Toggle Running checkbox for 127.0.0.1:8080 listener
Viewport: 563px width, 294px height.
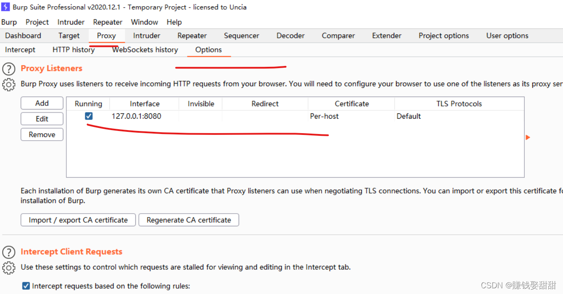coord(89,116)
